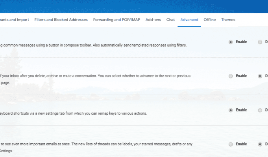Click the Enable text label in keyboard shortcuts row
This screenshot has height=157, width=268.
pyautogui.click(x=241, y=110)
